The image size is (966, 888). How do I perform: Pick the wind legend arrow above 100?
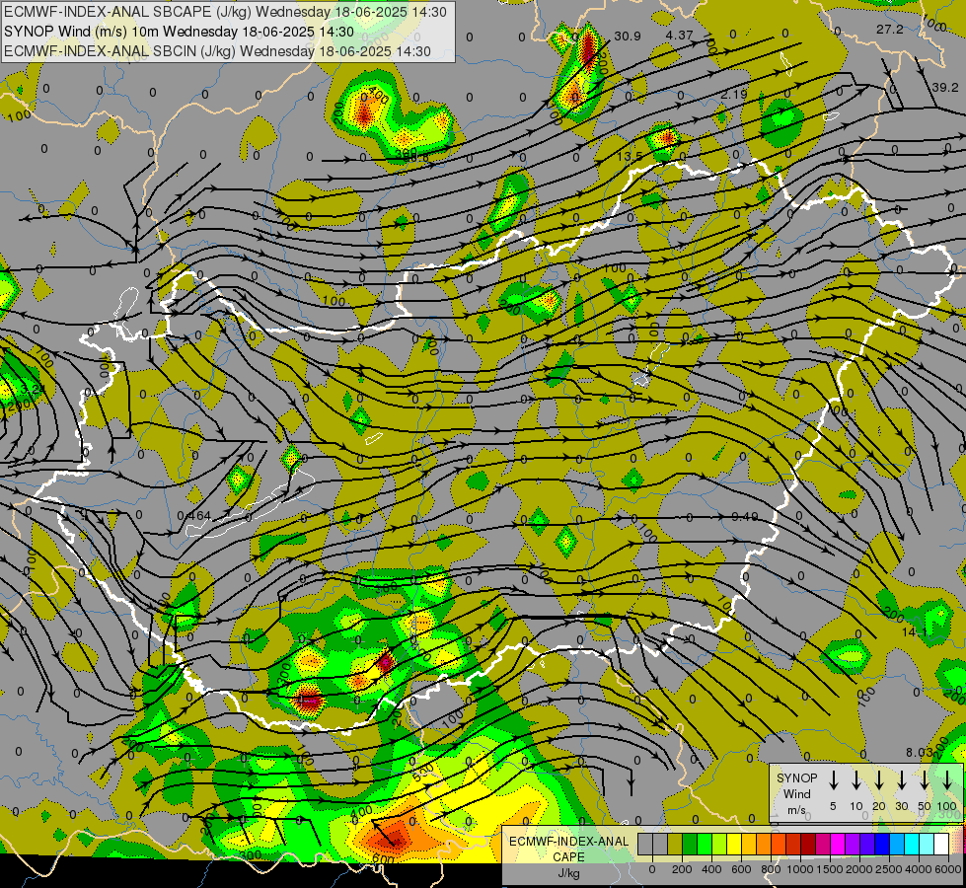click(947, 780)
